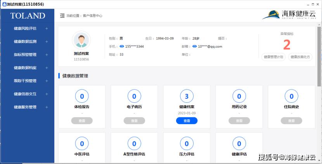This screenshot has width=322, height=164.
Task: Expand the 健康数据档案 menu with plus
Action: tap(47, 68)
